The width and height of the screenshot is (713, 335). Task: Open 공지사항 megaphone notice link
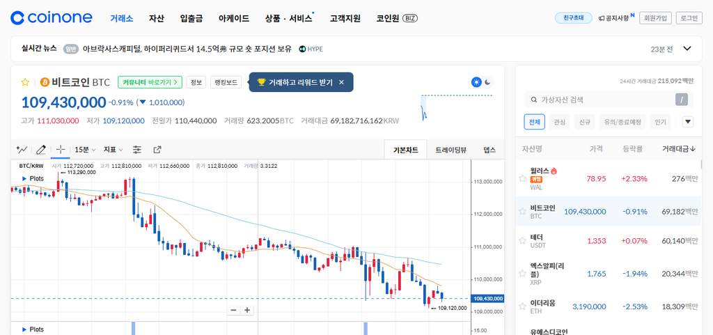(616, 17)
